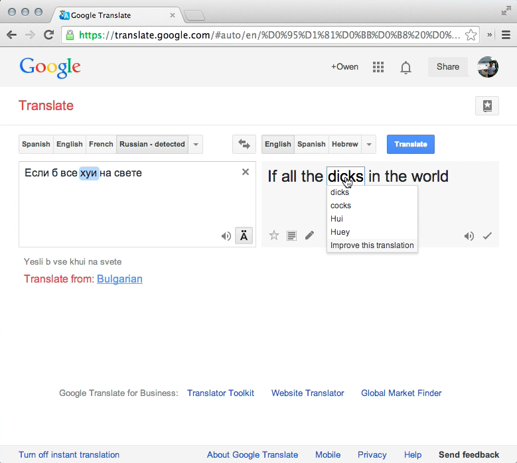The image size is (517, 463).
Task: Pick the 'Hui' alternative translation
Action: click(372, 219)
